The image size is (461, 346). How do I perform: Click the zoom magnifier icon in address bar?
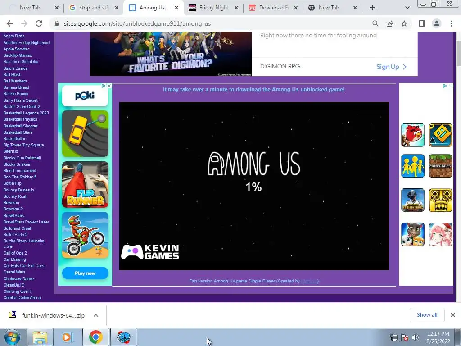(375, 23)
